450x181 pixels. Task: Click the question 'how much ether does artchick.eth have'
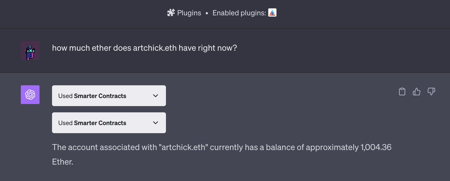144,48
